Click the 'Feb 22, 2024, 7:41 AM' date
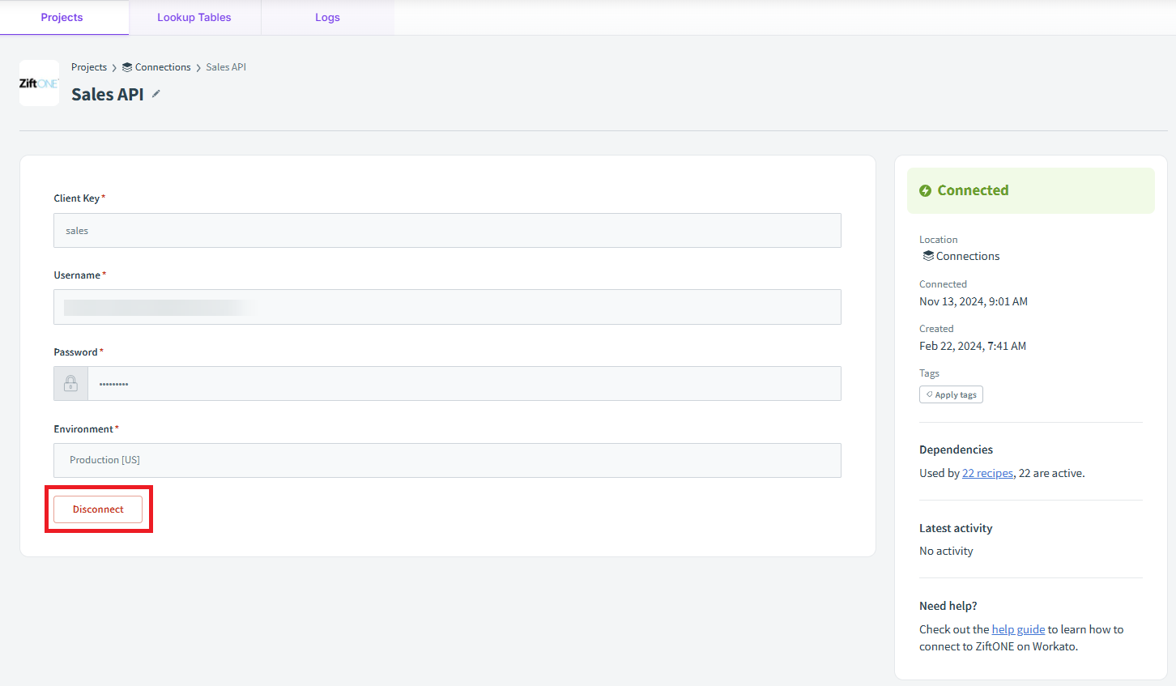 973,346
